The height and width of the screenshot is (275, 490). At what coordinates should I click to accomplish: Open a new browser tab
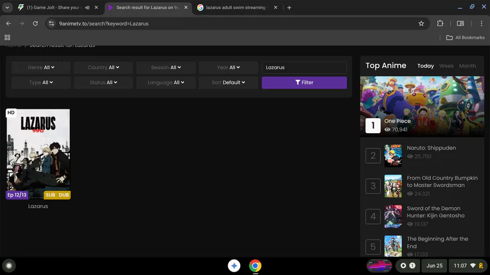click(289, 8)
